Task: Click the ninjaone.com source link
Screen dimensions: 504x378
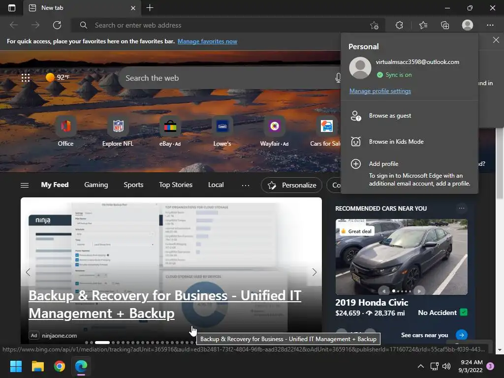Action: click(59, 336)
